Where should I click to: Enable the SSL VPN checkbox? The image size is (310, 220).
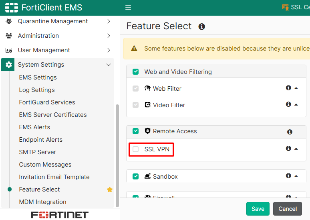click(x=136, y=149)
